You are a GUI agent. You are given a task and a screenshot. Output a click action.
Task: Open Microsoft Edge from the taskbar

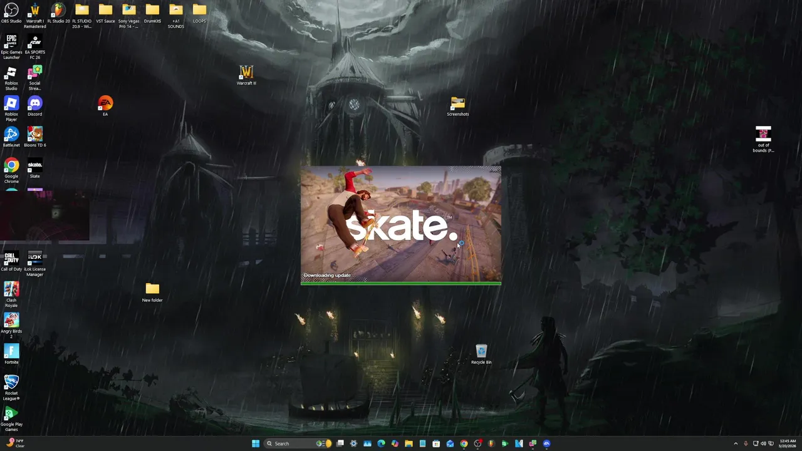click(x=381, y=443)
